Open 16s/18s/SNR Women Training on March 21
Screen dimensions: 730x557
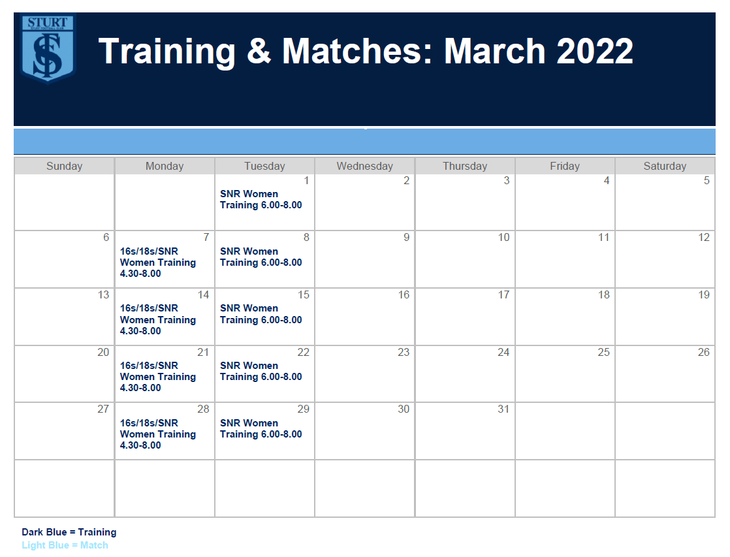click(158, 377)
